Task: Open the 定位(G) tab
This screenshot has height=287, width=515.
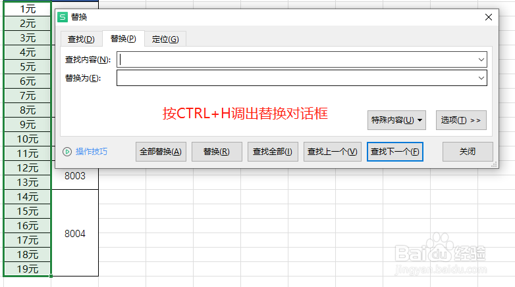Action: [x=165, y=39]
